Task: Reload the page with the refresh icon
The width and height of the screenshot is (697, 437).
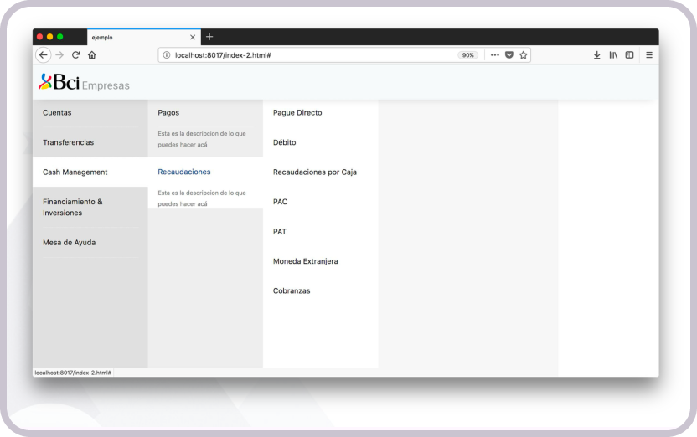Action: click(x=75, y=55)
